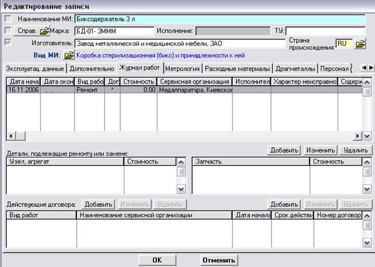Viewport: 375px width, 267px height.
Task: Open country lookup folder beside RU field
Action: pos(360,44)
